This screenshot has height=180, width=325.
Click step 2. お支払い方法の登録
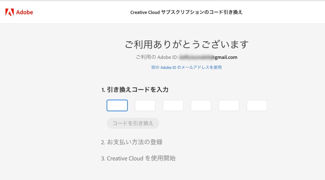(132, 142)
